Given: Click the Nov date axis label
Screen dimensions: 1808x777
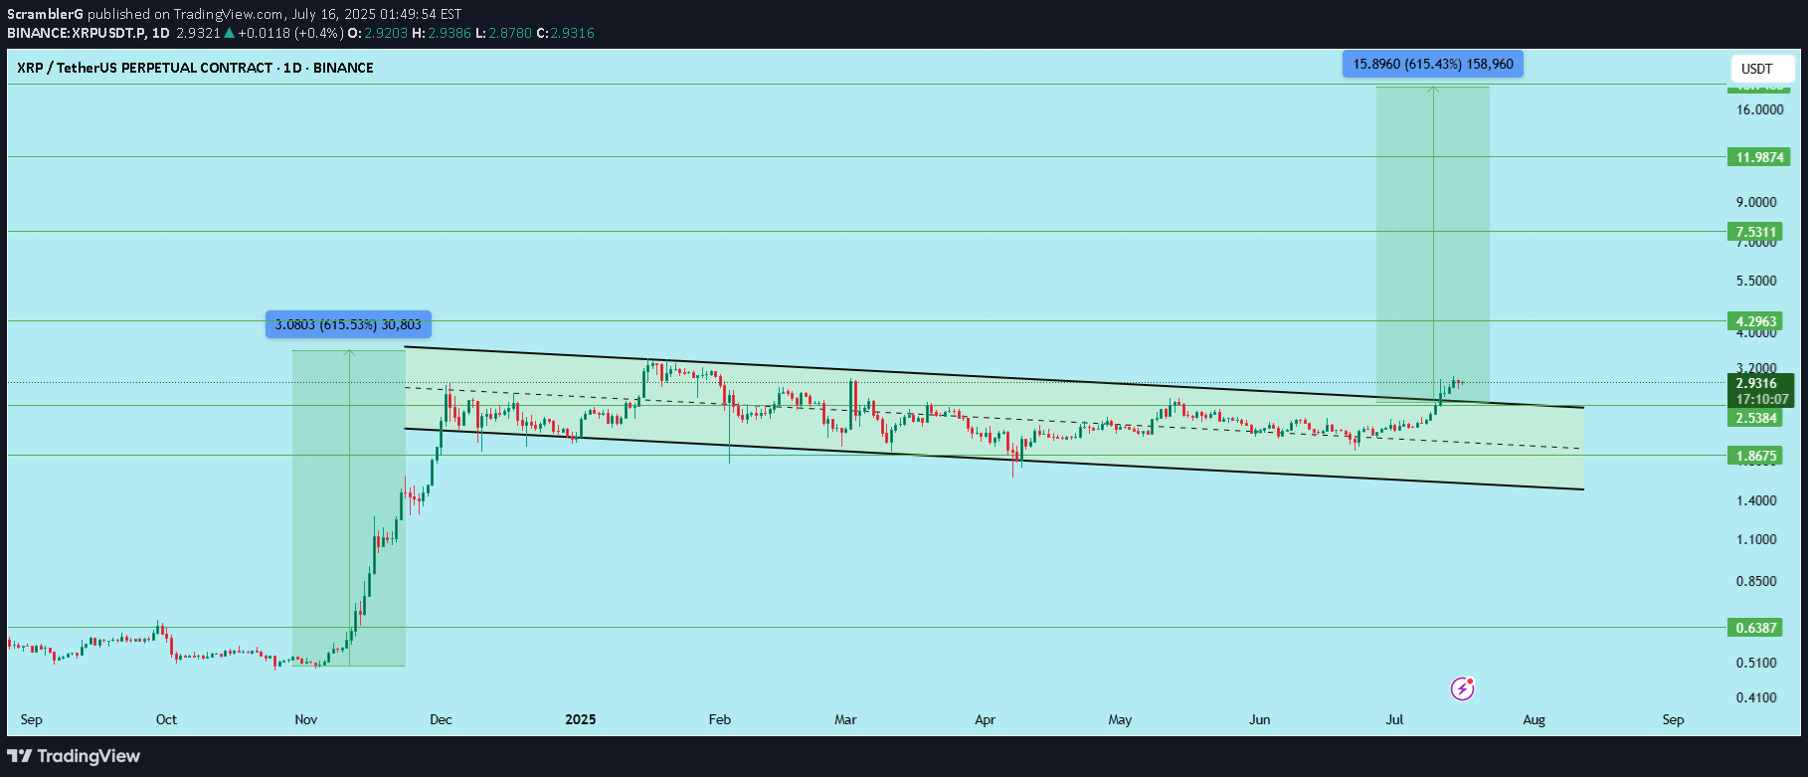Looking at the screenshot, I should click(x=306, y=719).
